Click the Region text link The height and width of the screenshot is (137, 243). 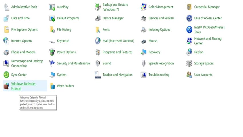click(x=199, y=52)
